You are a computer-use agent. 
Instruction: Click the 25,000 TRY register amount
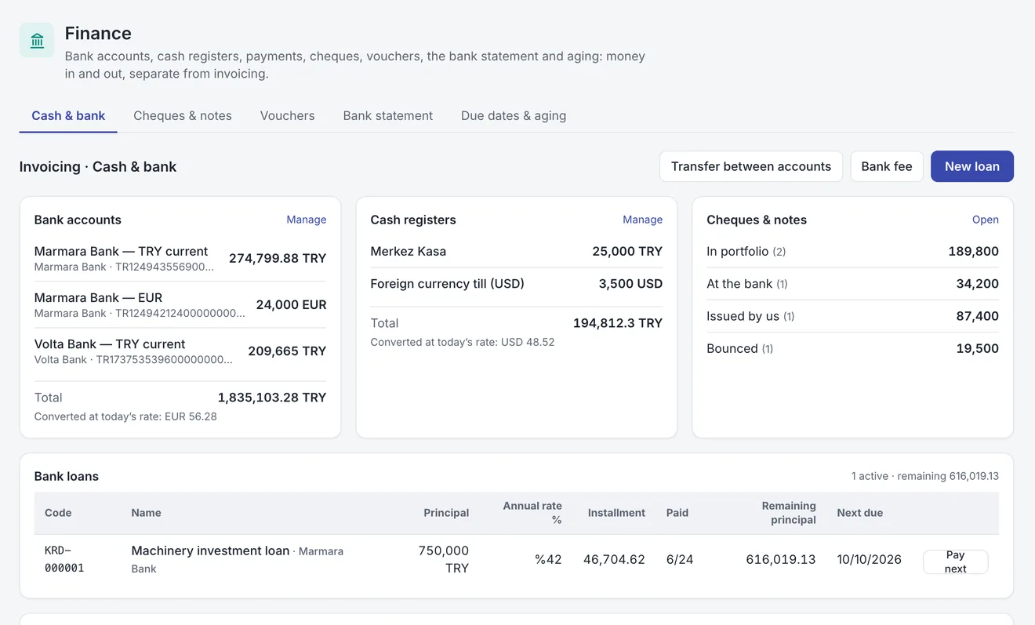tap(627, 252)
